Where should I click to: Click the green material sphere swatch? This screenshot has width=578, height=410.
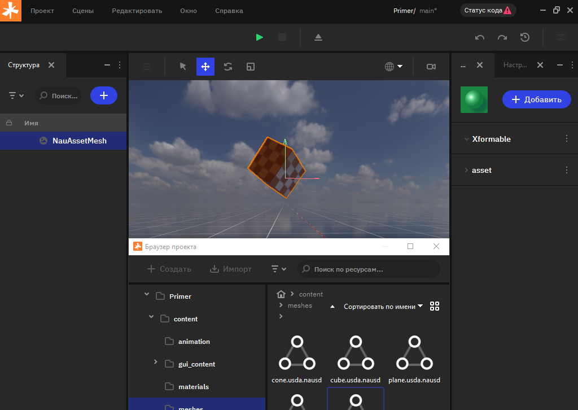(474, 99)
